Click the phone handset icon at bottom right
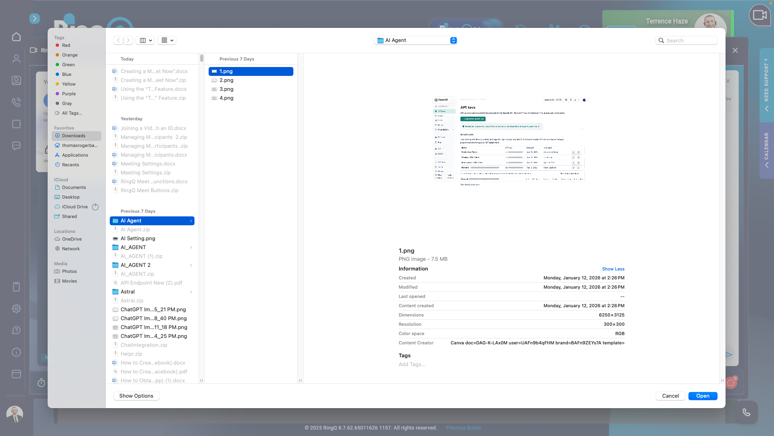Image resolution: width=774 pixels, height=436 pixels. pyautogui.click(x=746, y=412)
